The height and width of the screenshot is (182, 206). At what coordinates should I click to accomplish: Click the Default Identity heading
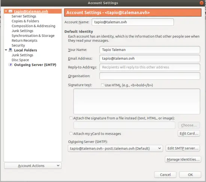(x=79, y=31)
